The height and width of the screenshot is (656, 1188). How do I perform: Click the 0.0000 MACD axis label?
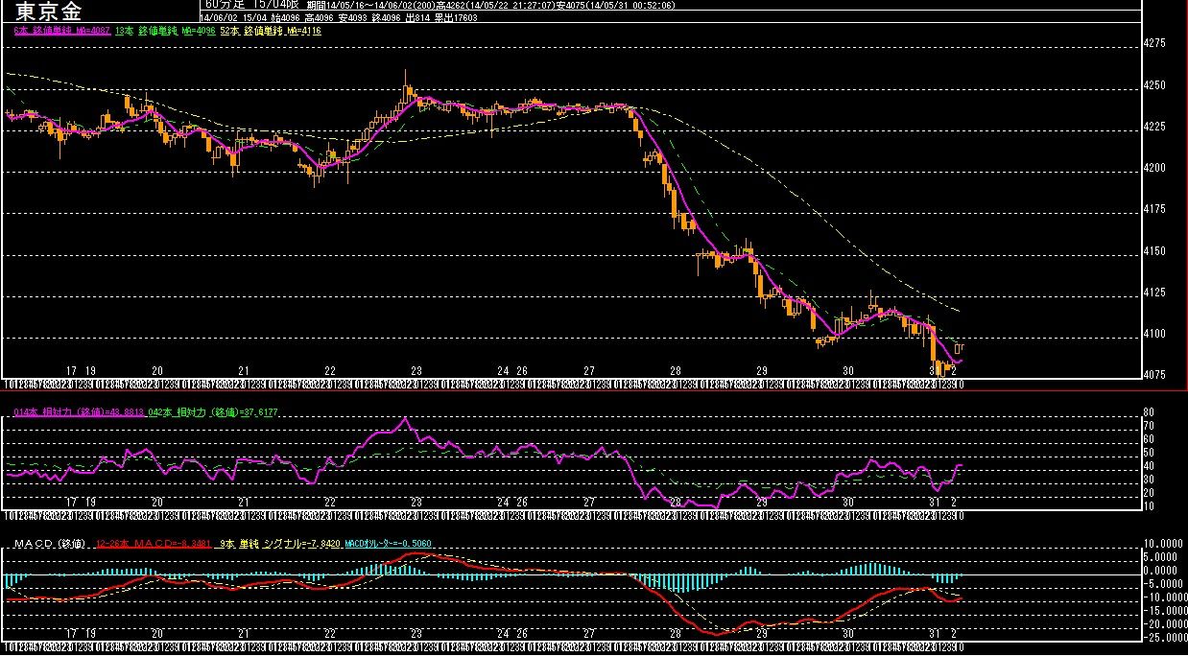[x=1161, y=569]
